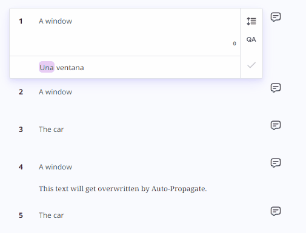
Task: Open comments for segment 1
Action: (x=276, y=17)
